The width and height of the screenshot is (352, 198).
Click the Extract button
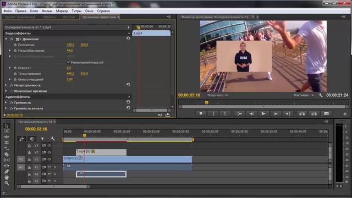pyautogui.click(x=314, y=114)
